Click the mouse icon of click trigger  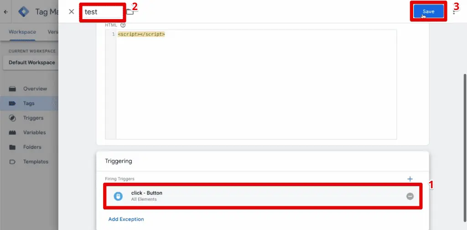pyautogui.click(x=118, y=196)
